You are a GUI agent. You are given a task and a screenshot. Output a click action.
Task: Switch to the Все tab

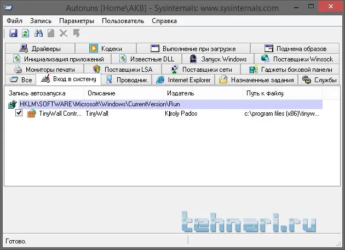20,79
